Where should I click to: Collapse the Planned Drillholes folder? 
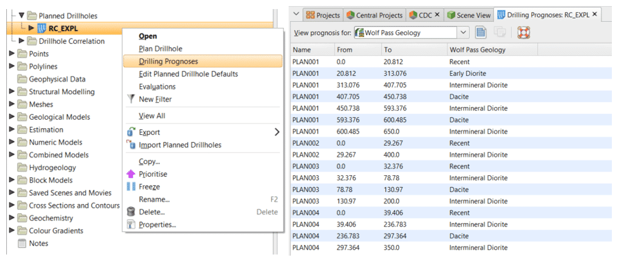click(22, 16)
